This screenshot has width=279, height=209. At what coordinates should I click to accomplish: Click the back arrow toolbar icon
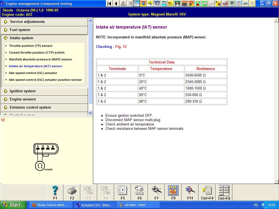coord(116,3)
